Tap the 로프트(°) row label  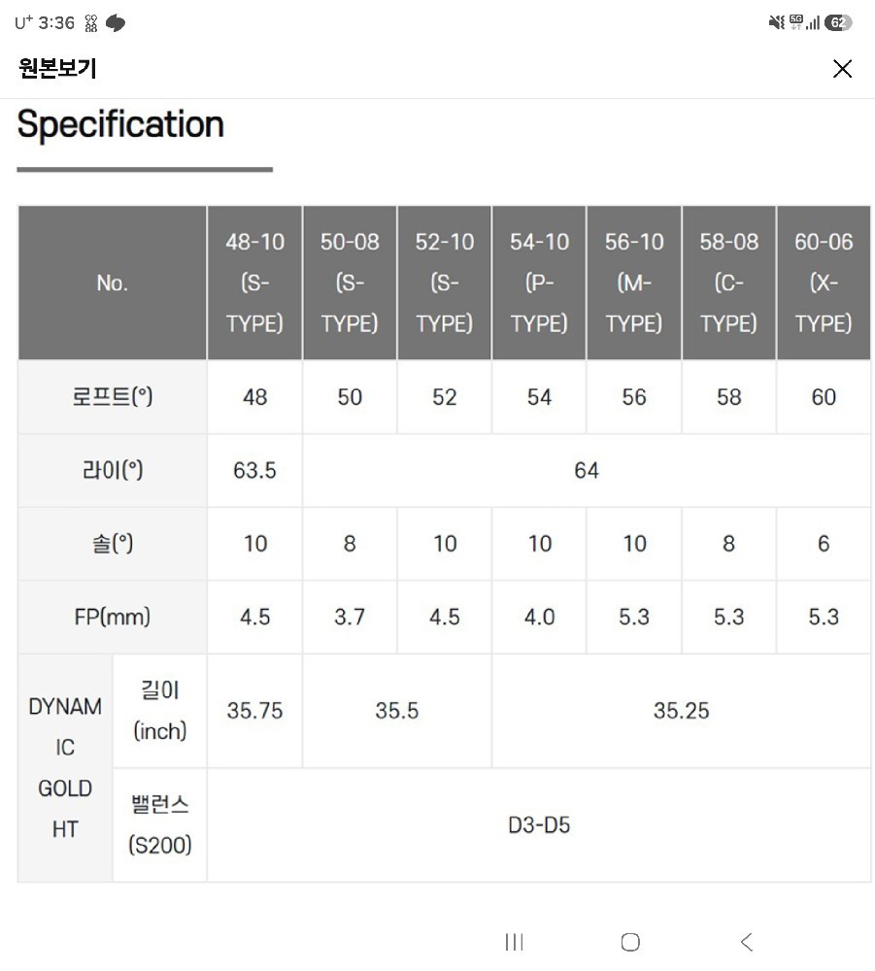[x=112, y=397]
